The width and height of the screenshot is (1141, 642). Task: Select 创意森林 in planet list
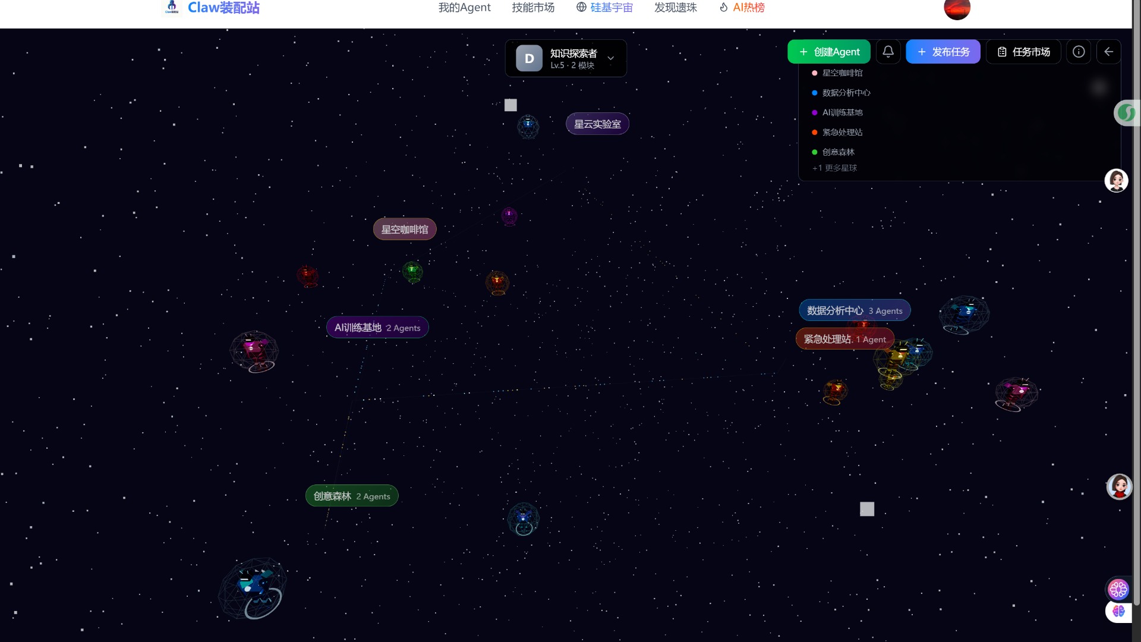coord(838,152)
